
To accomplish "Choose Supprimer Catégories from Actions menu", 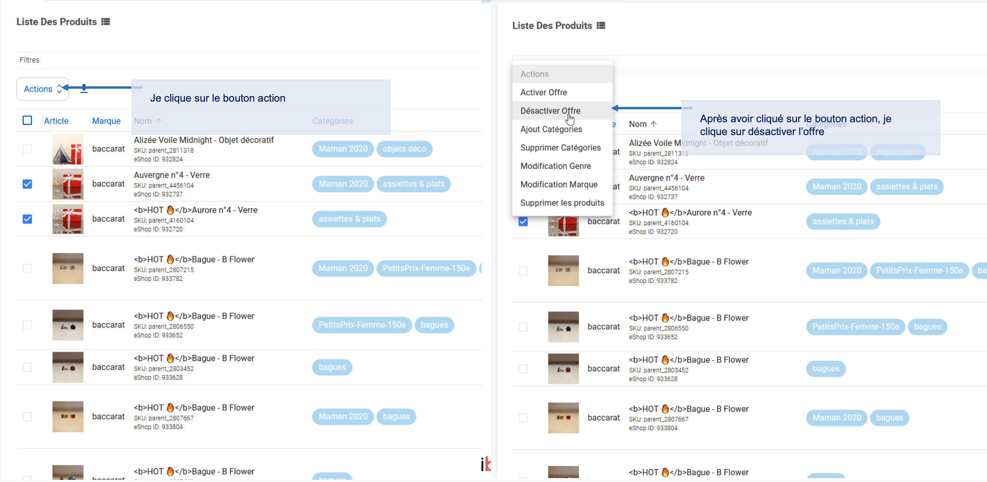I will 562,148.
